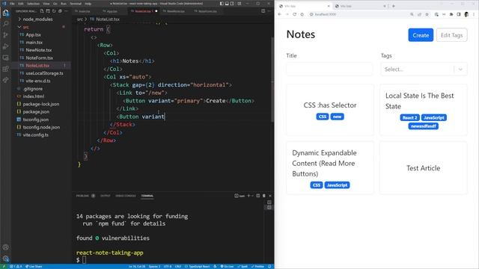Open the Explorer view in VS Code activity bar

5,13
